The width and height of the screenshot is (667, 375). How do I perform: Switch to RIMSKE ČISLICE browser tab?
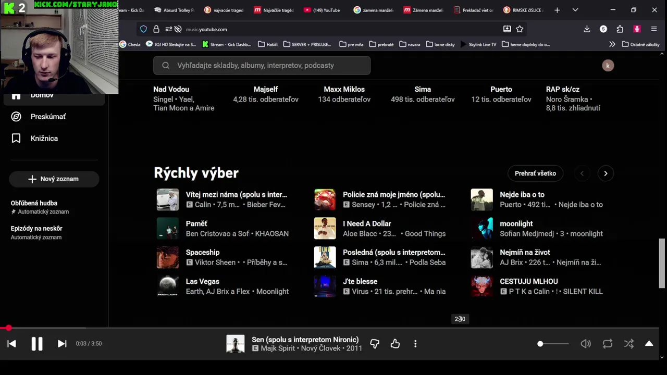pyautogui.click(x=523, y=10)
